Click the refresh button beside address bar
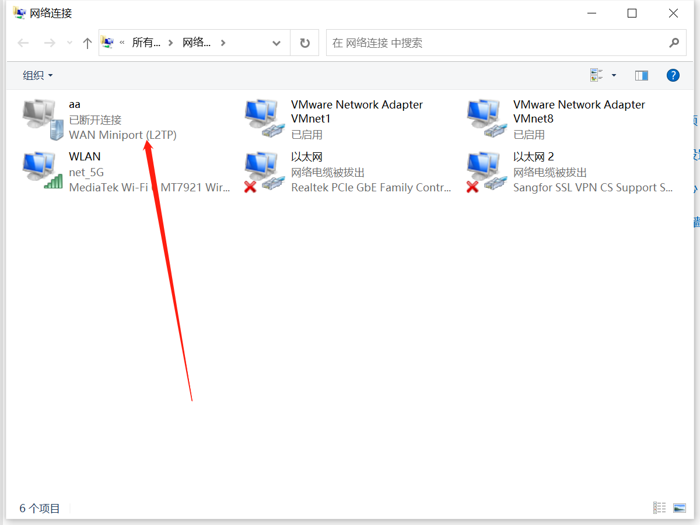Screen dimensions: 700x525 tap(304, 43)
